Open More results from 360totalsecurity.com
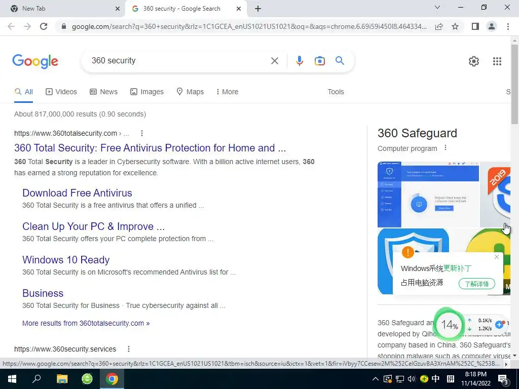 click(86, 323)
